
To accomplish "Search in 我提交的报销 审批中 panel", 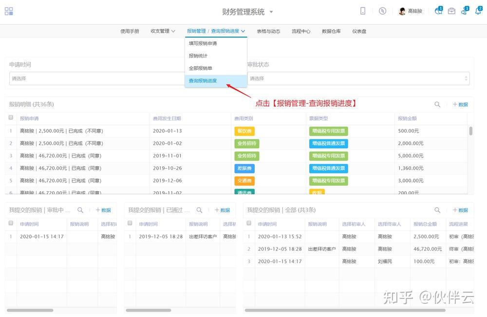I will point(80,210).
